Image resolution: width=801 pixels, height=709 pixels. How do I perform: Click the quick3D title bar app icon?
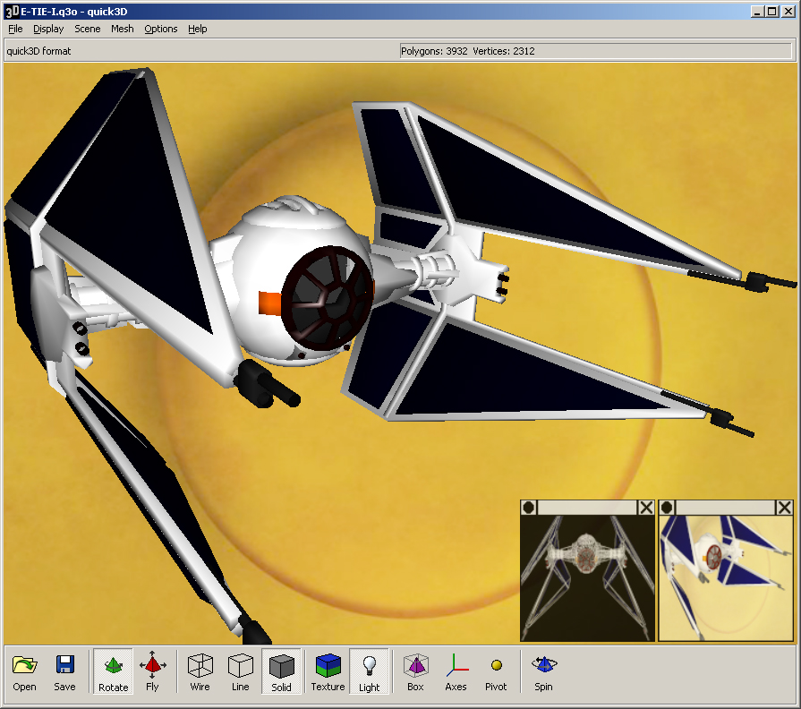point(12,12)
